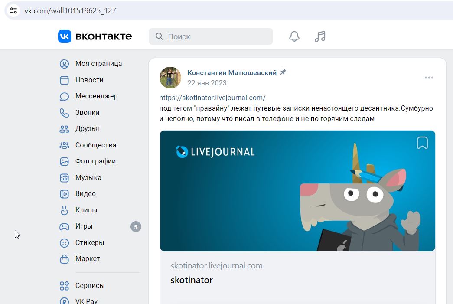Click the Маркет bag icon
Image resolution: width=453 pixels, height=304 pixels.
(64, 259)
